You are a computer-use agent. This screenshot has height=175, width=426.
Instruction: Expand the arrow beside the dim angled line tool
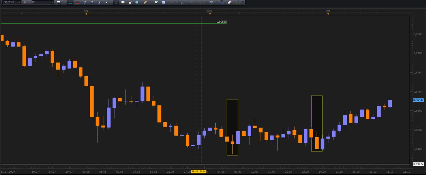coord(196,2)
